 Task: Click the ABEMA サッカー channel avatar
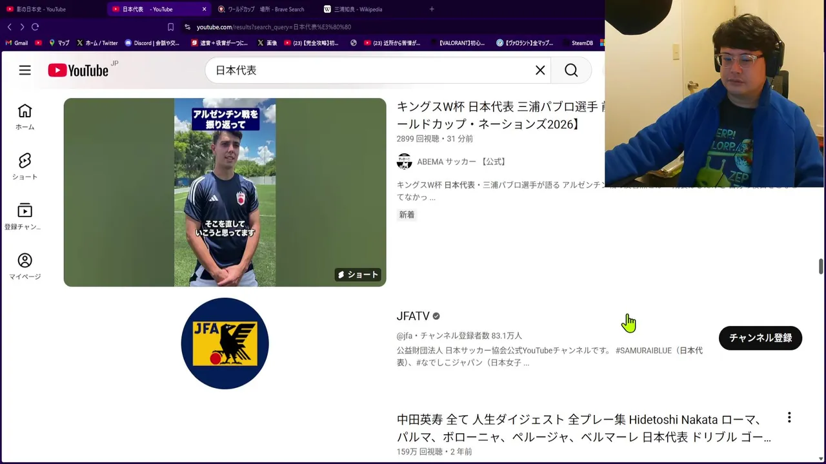404,162
